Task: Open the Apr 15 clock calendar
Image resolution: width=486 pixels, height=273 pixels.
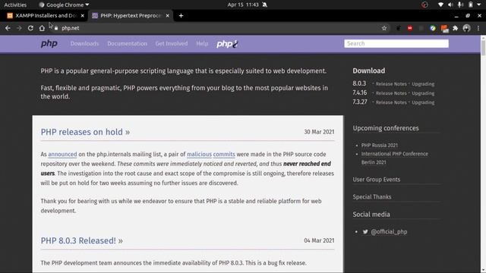Action: pos(243,5)
